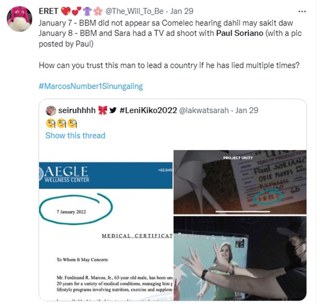Open the Project Unity clapperboard photo
This screenshot has height=304, width=329.
pos(240,182)
